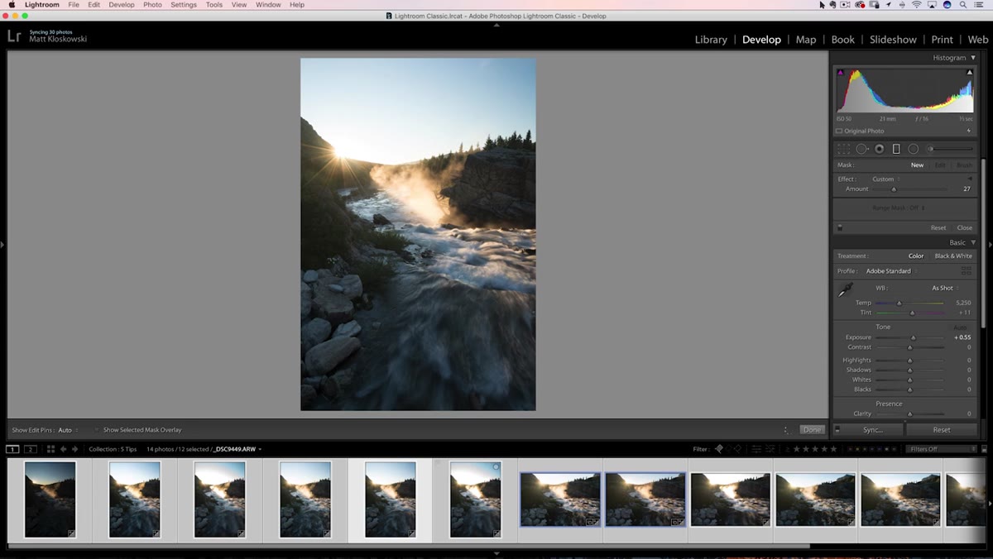Toggle the Sync auto-sync switch

pyautogui.click(x=837, y=430)
